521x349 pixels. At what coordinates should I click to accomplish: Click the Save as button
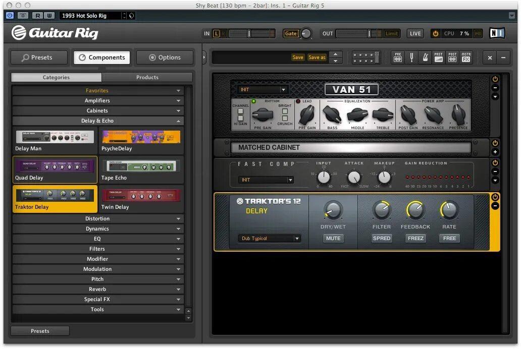pyautogui.click(x=317, y=57)
